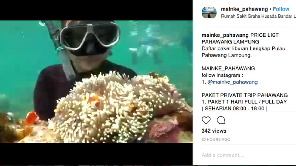
Task: Click the white sea anemone in video
Action: (106, 108)
